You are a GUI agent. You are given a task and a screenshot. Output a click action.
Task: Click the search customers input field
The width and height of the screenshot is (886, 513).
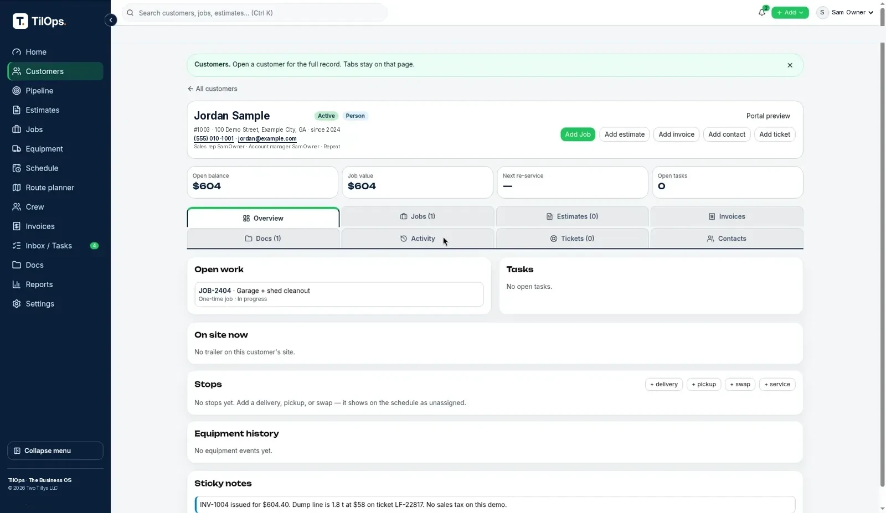(255, 13)
